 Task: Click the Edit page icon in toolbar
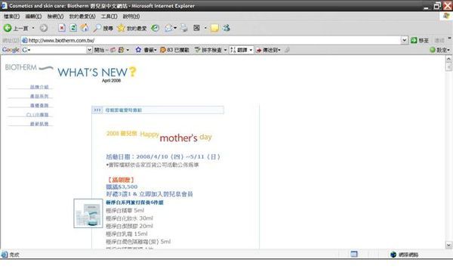(197, 28)
